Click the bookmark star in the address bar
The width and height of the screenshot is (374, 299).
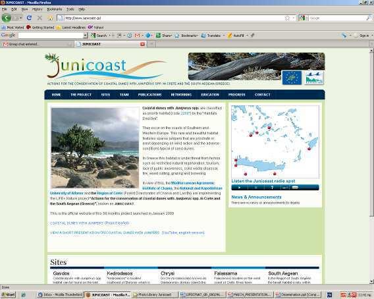pos(287,18)
